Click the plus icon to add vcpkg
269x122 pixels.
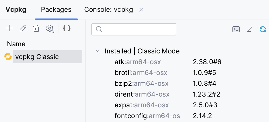(x=9, y=28)
